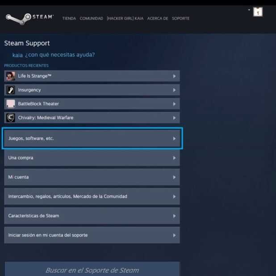Open the Life Is Strange game icon
Viewport: 276px width, 276px height.
tap(11, 76)
